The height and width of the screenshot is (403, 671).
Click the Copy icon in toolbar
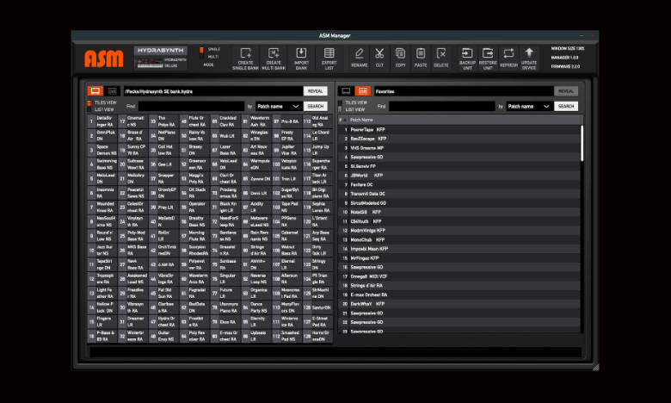(400, 54)
